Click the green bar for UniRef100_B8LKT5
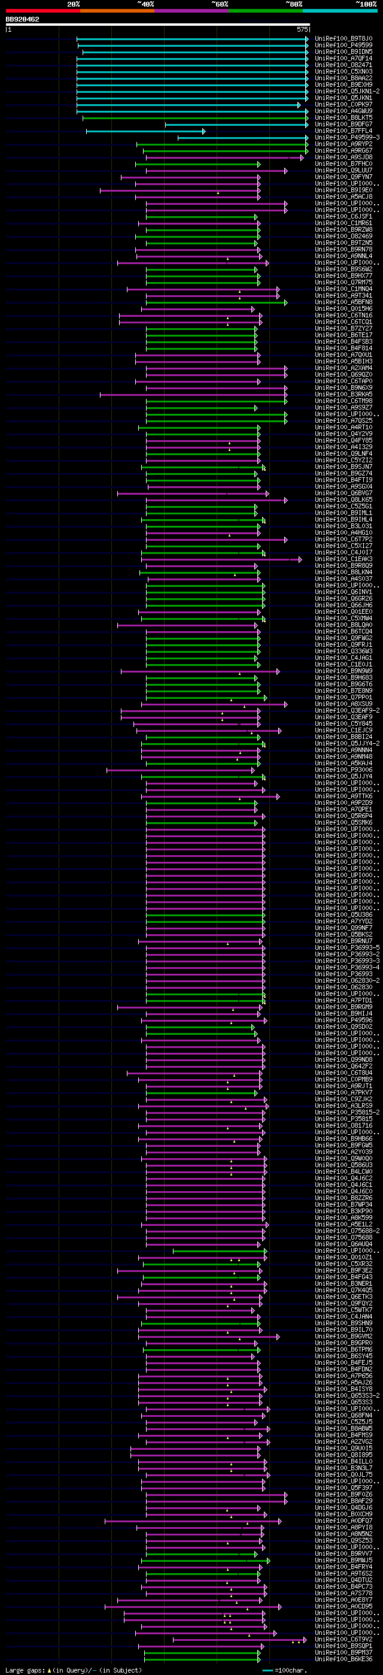 click(x=195, y=118)
